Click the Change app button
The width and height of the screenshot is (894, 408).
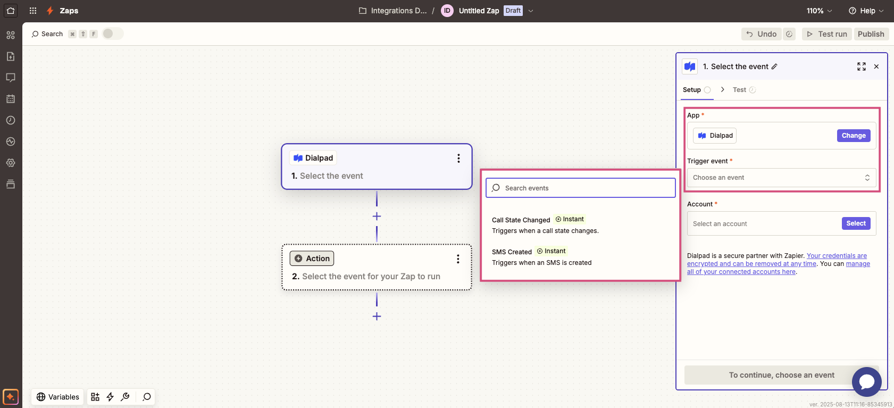[x=854, y=136]
